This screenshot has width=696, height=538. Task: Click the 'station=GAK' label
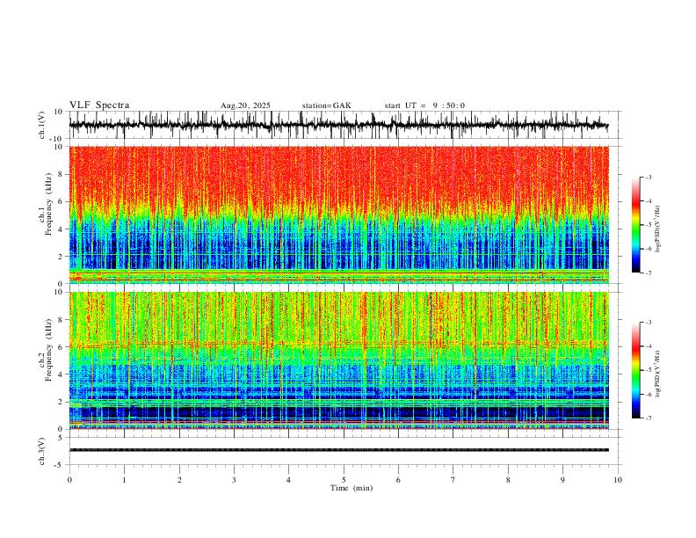pos(326,105)
